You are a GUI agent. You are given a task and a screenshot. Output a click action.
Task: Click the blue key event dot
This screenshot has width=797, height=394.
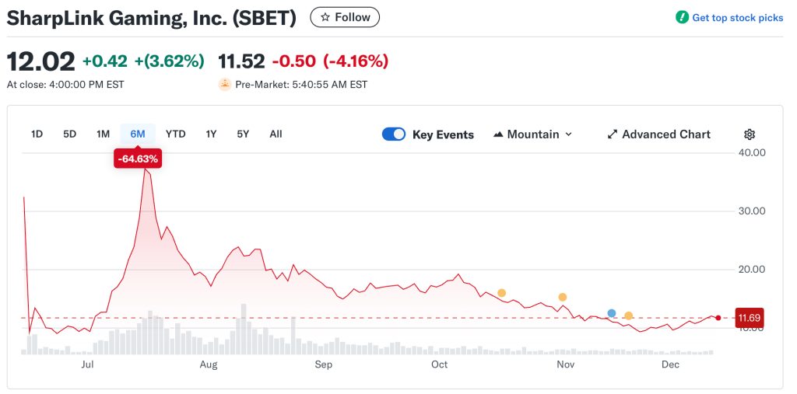[612, 313]
